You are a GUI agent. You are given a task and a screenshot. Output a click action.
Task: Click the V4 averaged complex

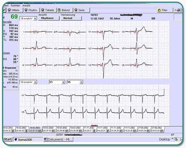click(139, 33)
